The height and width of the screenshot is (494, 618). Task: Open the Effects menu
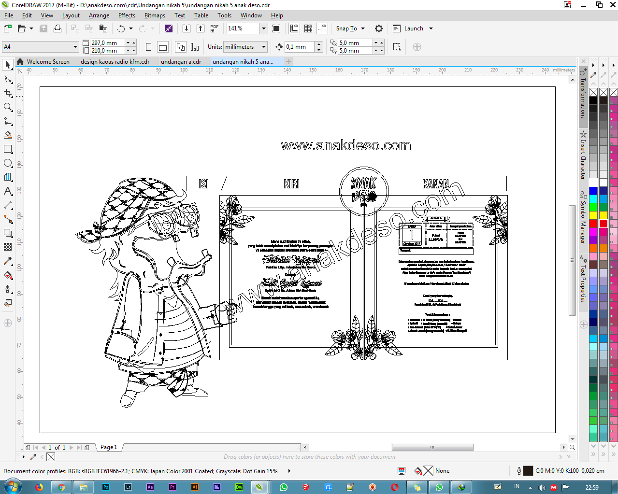[x=127, y=15]
